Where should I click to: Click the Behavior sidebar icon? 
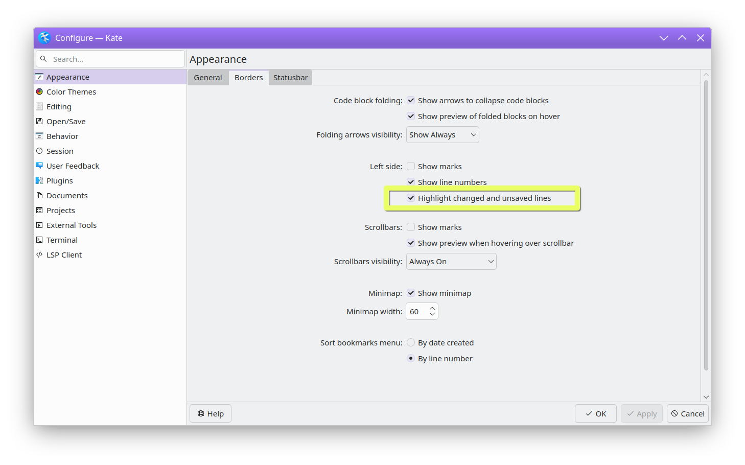click(39, 136)
